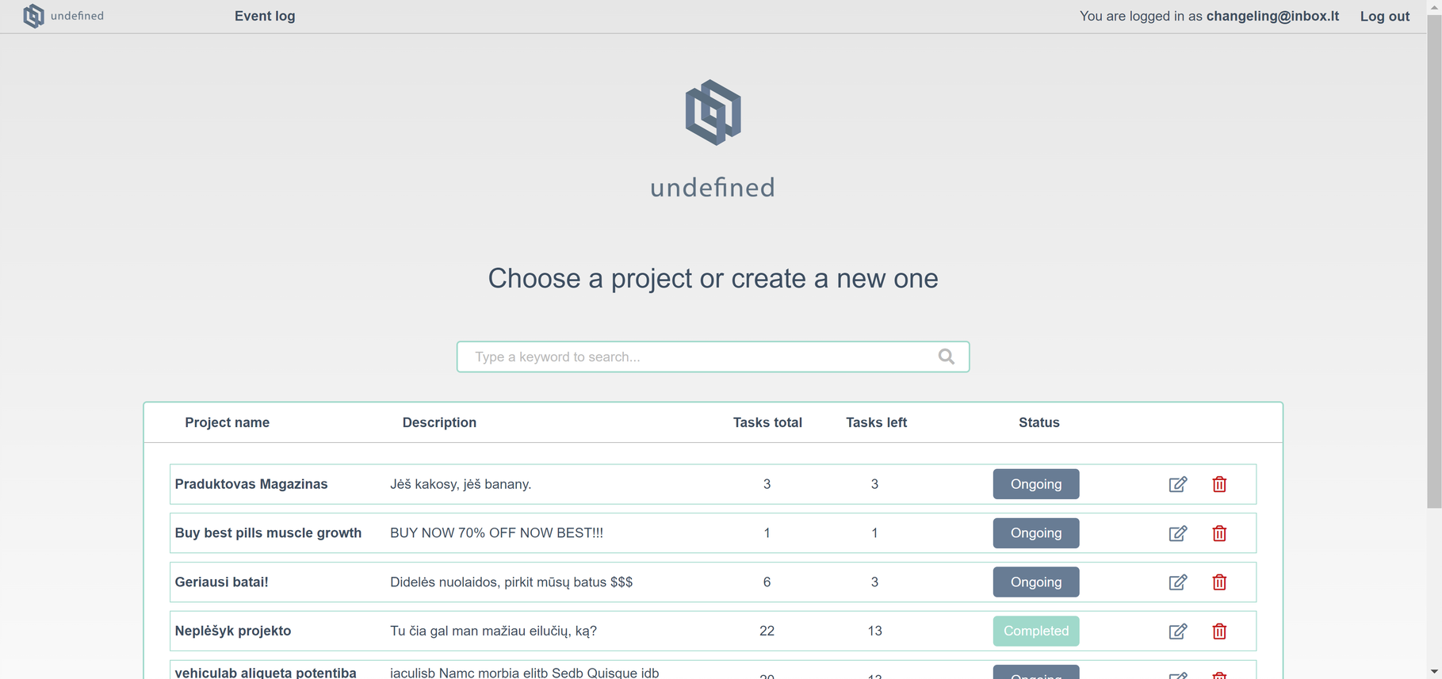1442x679 pixels.
Task: Focus the keyword search field
Action: tap(713, 357)
